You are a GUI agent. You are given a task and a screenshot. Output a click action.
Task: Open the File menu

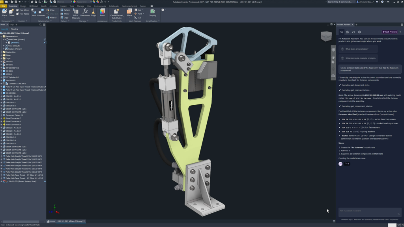pyautogui.click(x=4, y=6)
